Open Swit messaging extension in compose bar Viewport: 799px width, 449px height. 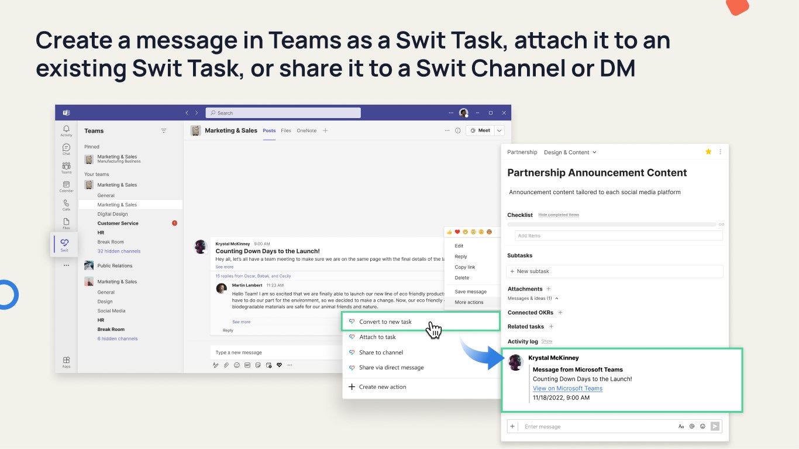(x=279, y=365)
